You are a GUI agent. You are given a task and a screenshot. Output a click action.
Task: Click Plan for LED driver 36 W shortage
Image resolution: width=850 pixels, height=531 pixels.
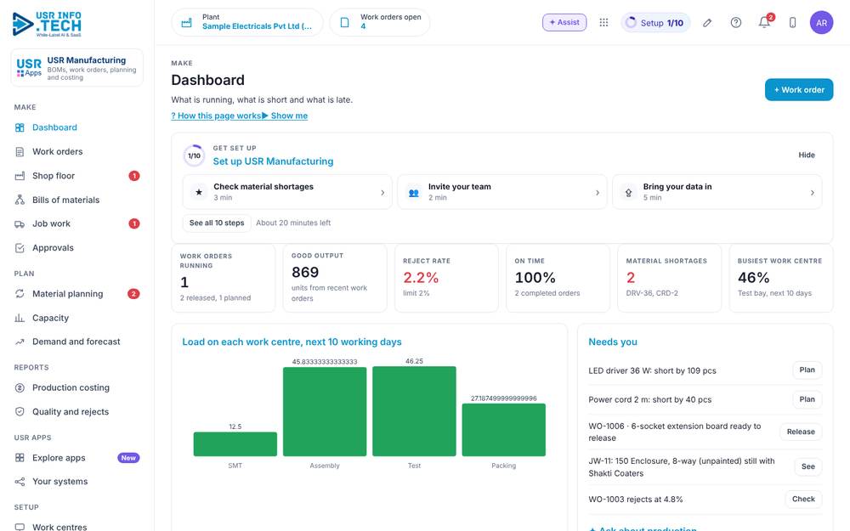pyautogui.click(x=807, y=370)
